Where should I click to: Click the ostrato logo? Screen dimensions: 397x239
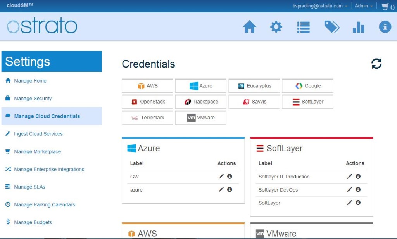(x=42, y=26)
